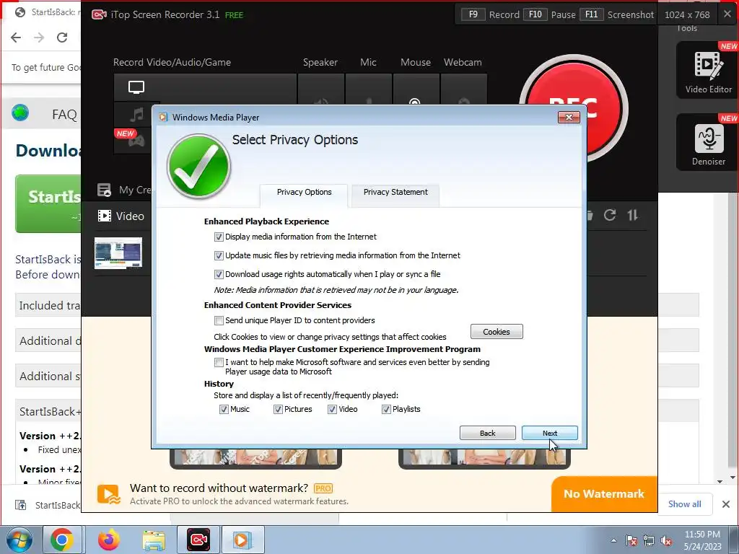Close iTop Screen Recorder window

coord(727,14)
